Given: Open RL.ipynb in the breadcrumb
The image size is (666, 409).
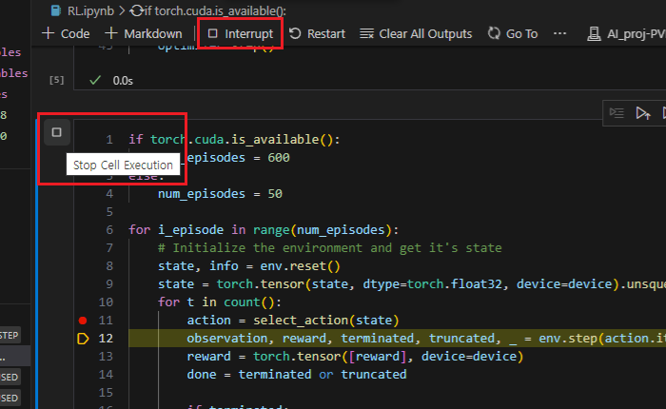Looking at the screenshot, I should point(83,10).
